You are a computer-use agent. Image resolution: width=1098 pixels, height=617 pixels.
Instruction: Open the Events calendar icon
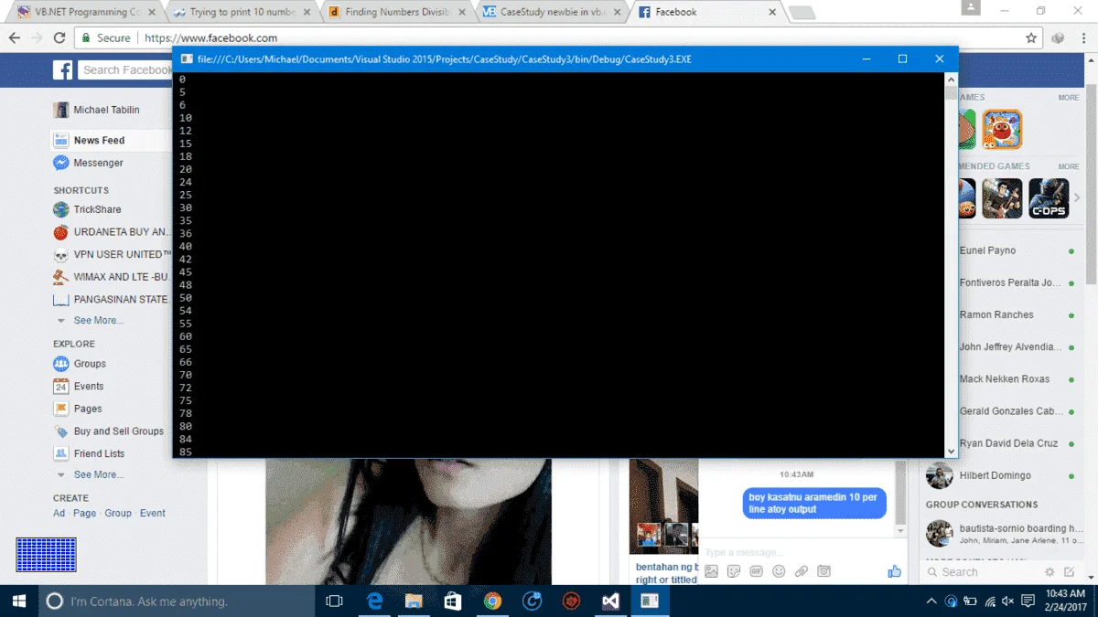[61, 387]
